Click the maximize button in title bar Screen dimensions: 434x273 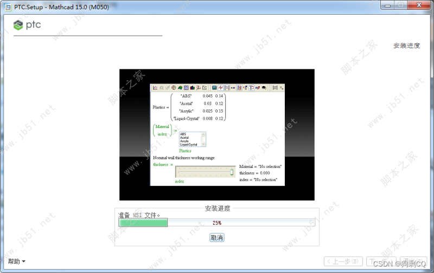click(x=399, y=5)
